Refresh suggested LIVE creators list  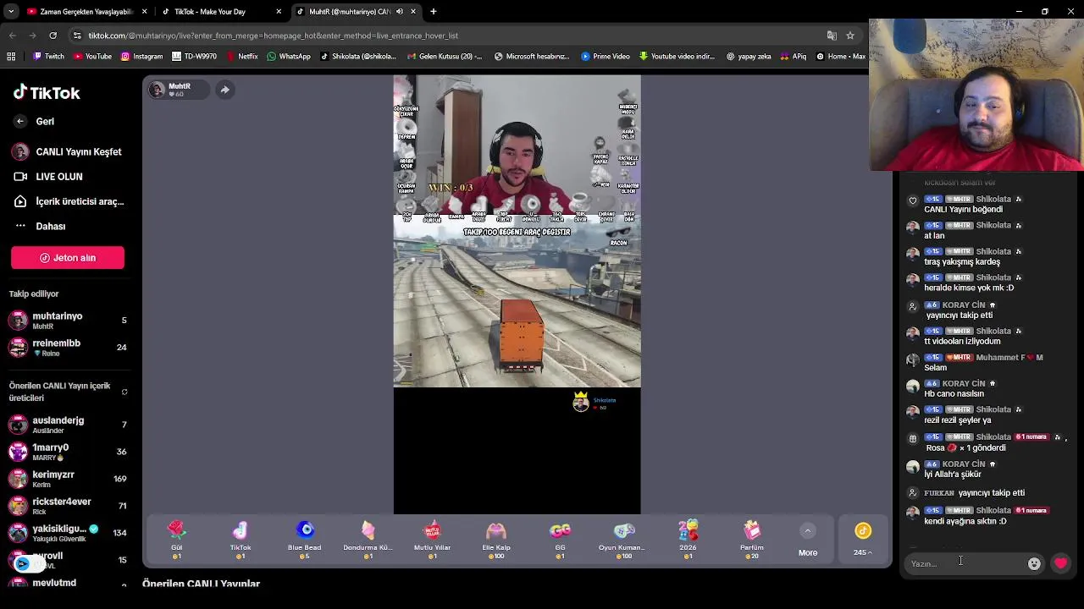coord(124,392)
